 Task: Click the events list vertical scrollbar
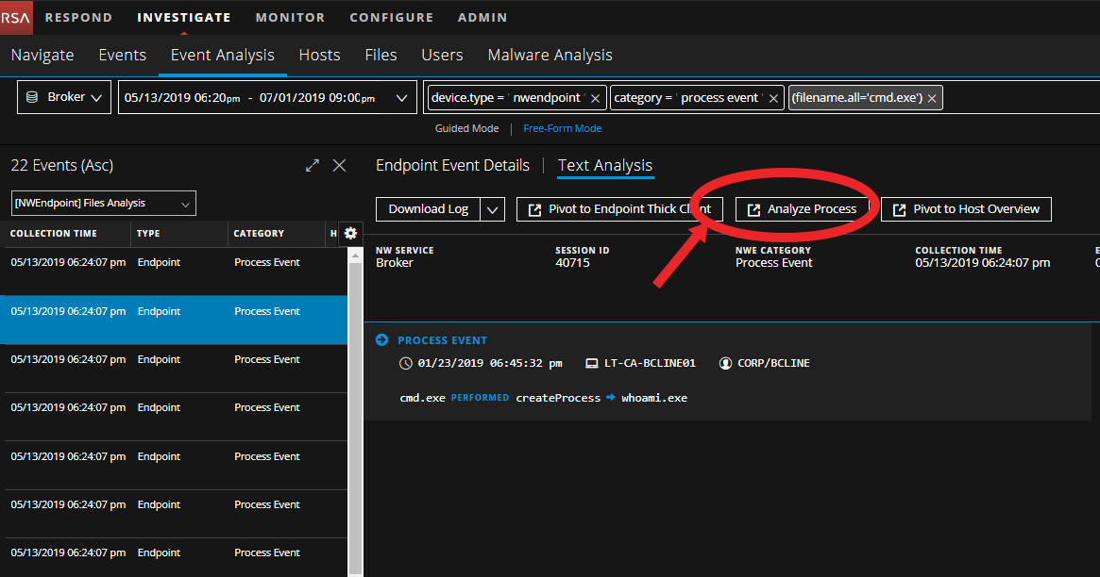[x=355, y=415]
